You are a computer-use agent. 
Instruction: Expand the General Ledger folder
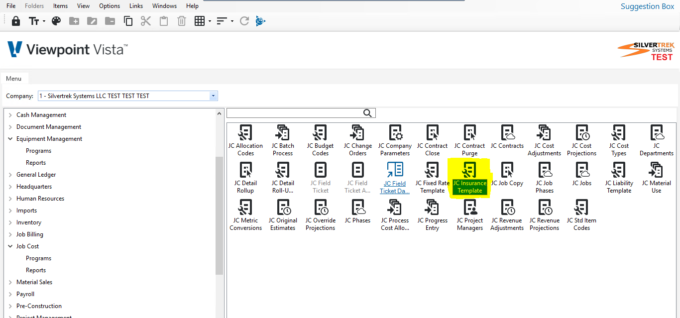(x=10, y=175)
